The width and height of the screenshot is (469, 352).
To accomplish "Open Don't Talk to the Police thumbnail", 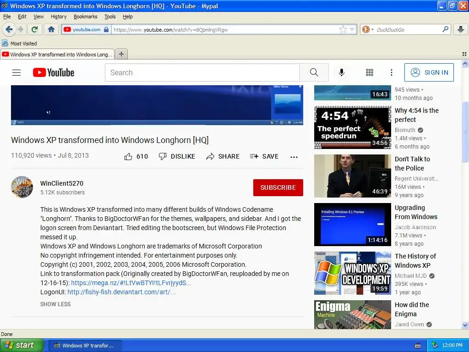I will (353, 176).
